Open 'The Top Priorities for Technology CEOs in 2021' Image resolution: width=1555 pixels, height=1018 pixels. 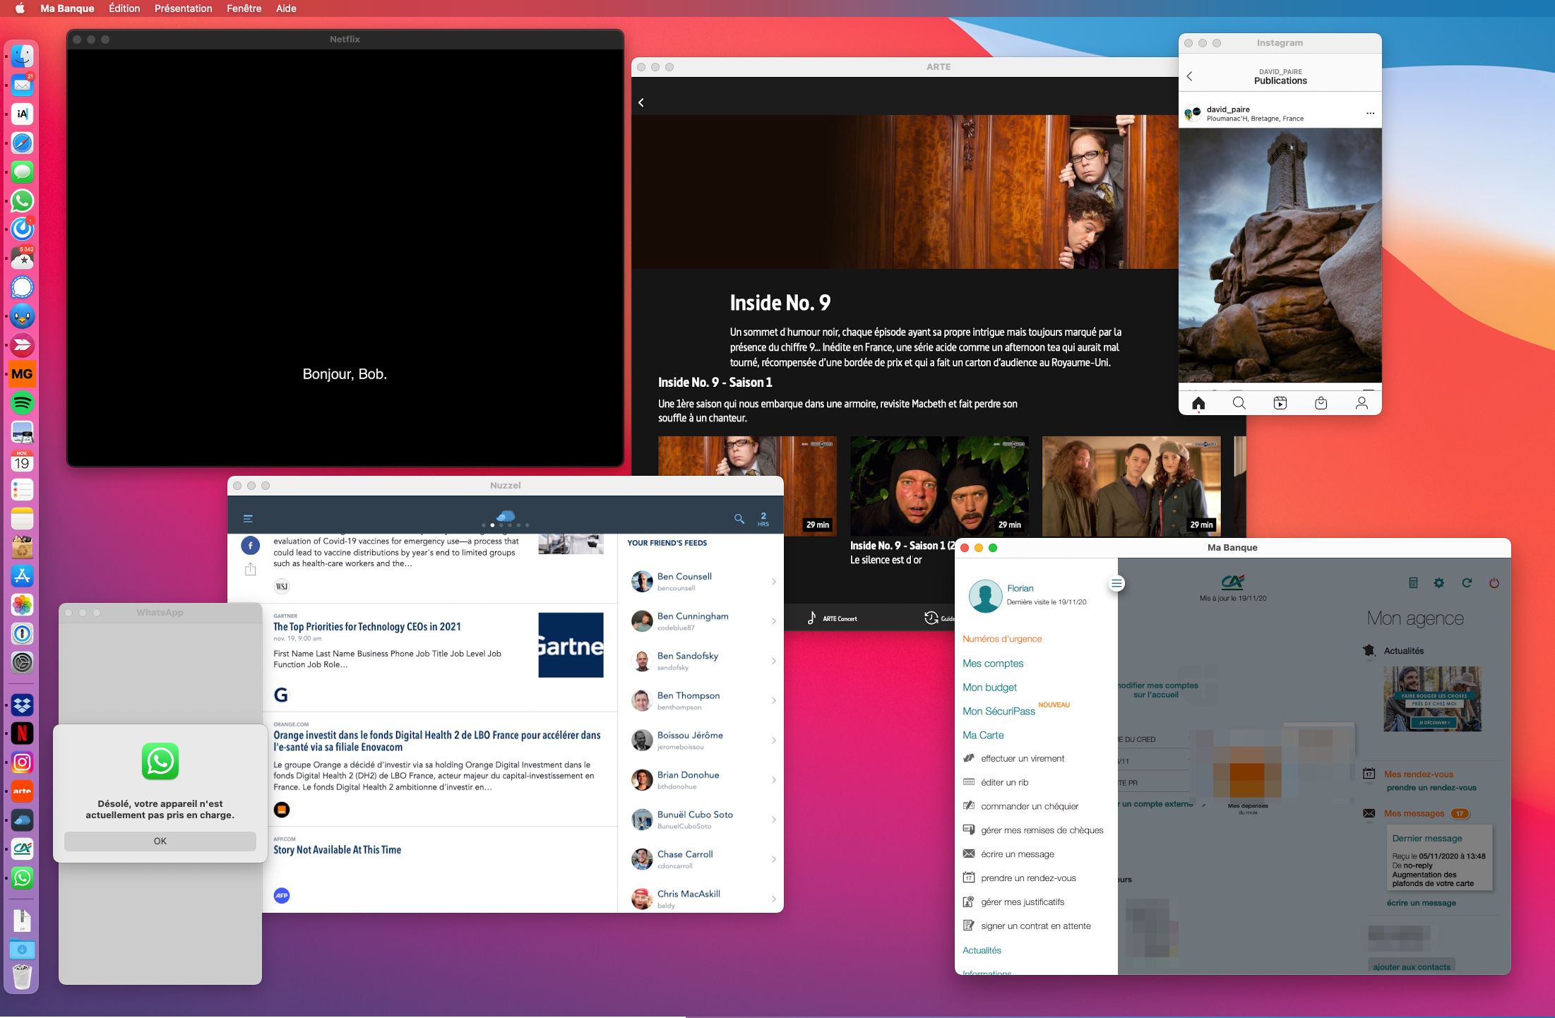point(367,627)
